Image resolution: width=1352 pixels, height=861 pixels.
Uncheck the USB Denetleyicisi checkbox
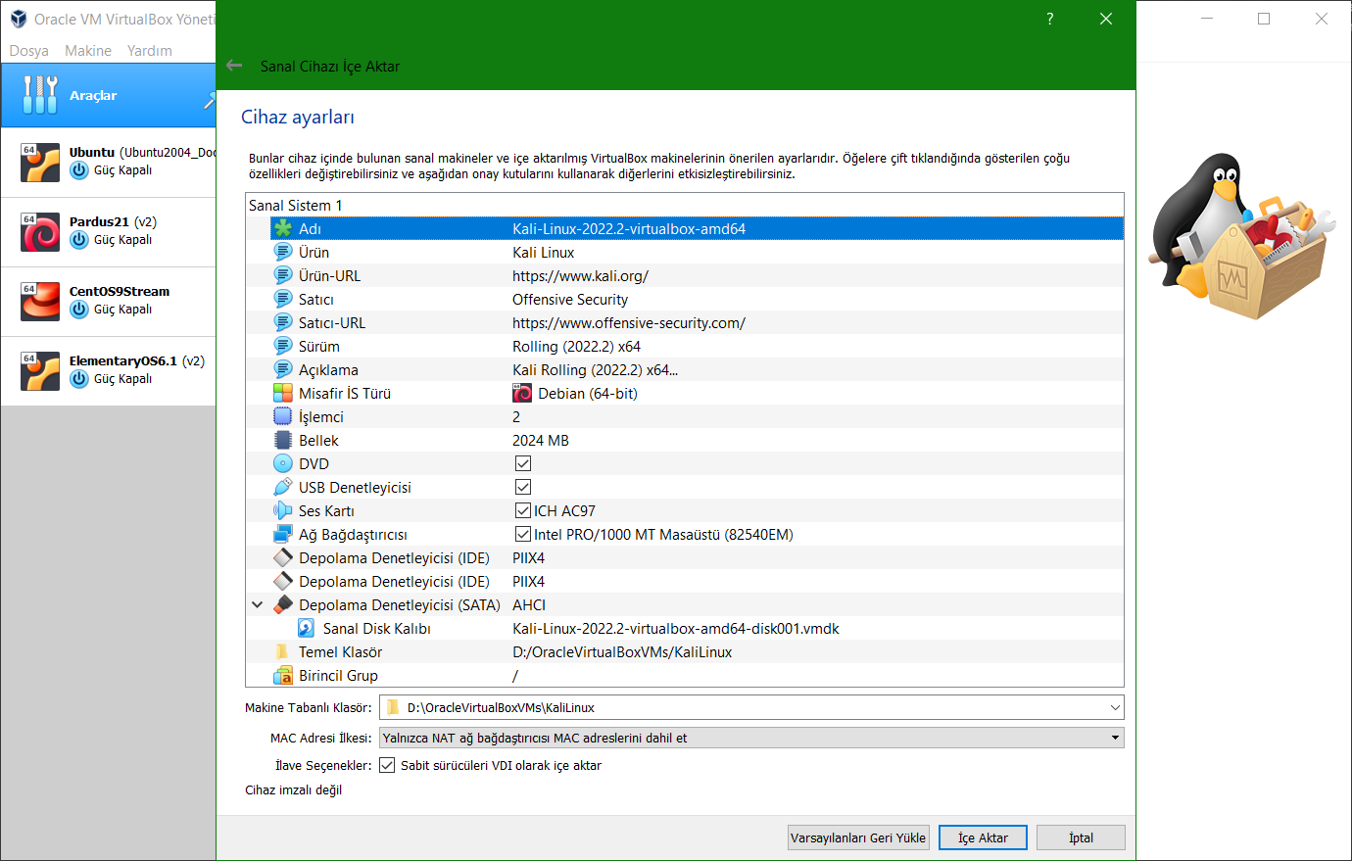(523, 487)
